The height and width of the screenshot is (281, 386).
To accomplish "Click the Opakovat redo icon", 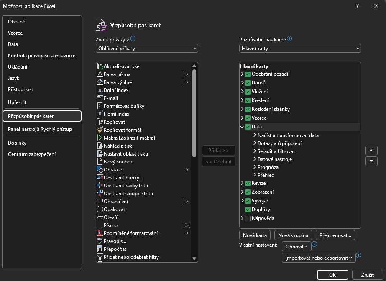I will (x=100, y=209).
